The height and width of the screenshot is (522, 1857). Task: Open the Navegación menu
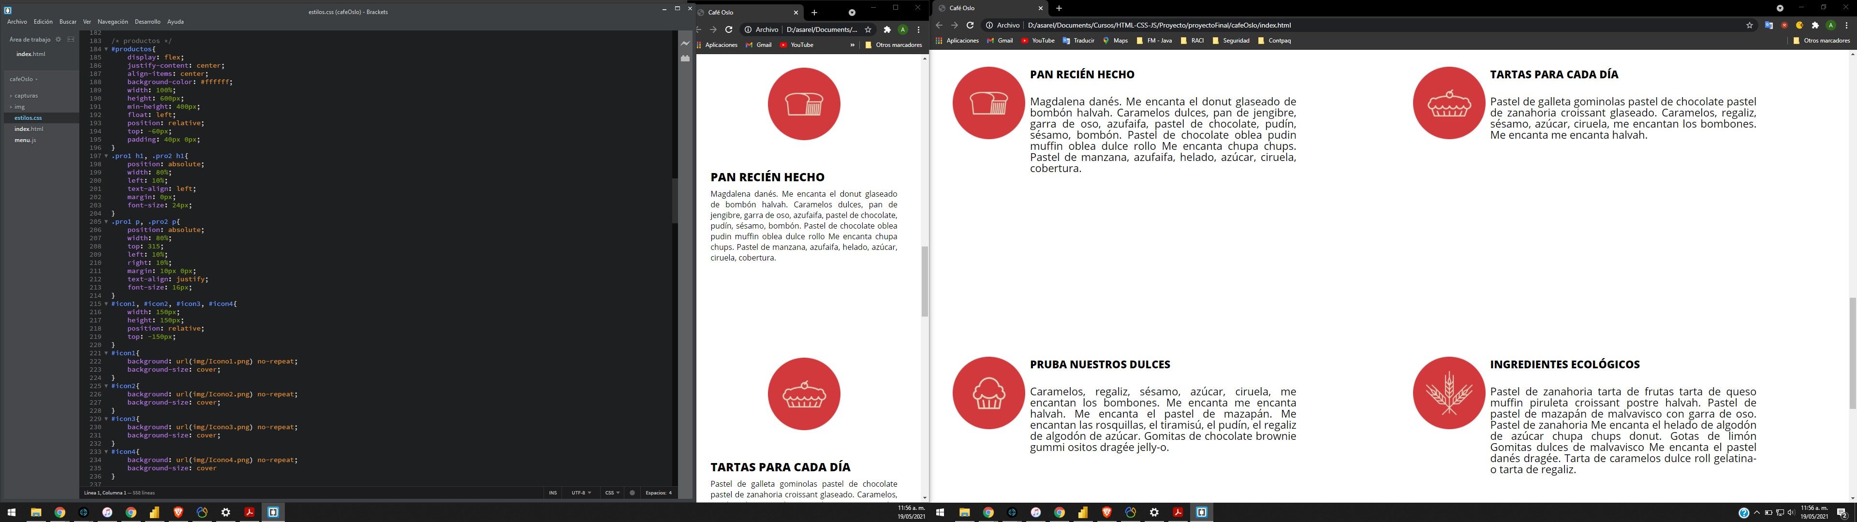113,22
